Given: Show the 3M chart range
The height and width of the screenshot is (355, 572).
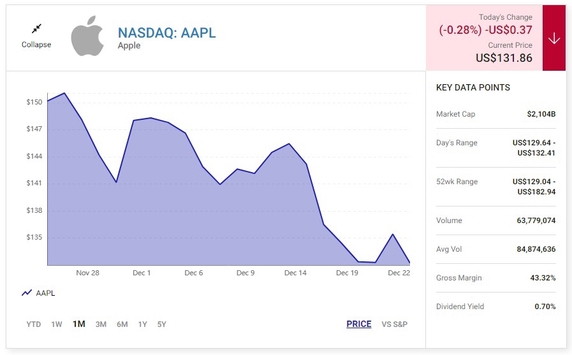Looking at the screenshot, I should coord(101,324).
